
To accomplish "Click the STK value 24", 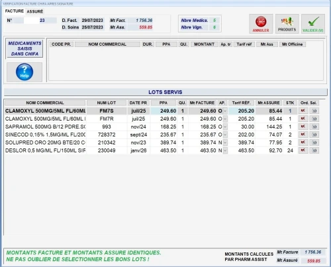I will [290, 150].
